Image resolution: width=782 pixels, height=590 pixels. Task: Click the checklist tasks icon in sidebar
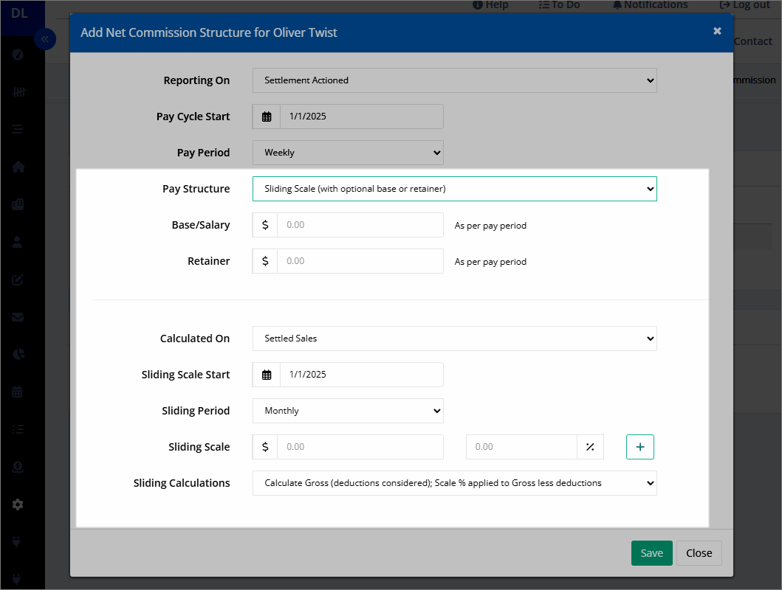pyautogui.click(x=18, y=429)
